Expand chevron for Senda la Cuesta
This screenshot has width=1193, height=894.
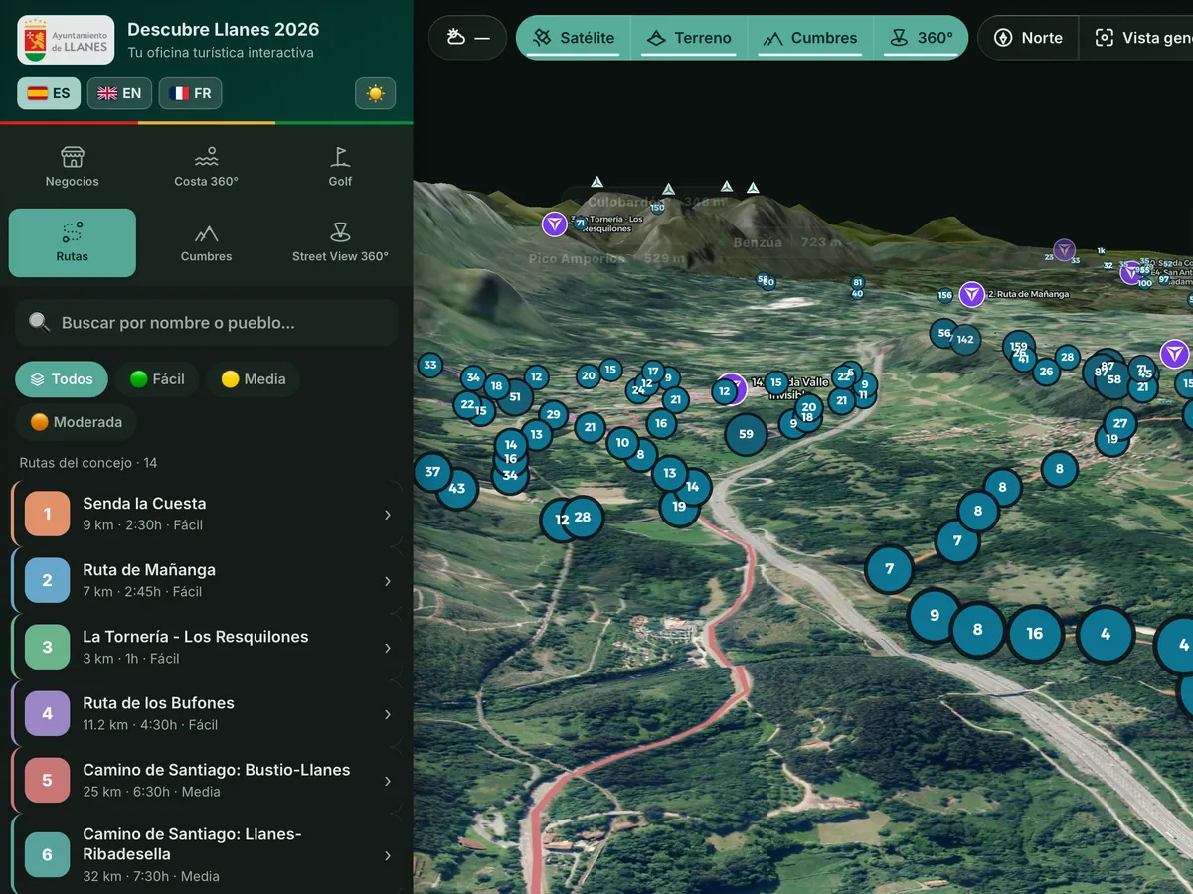tap(388, 515)
